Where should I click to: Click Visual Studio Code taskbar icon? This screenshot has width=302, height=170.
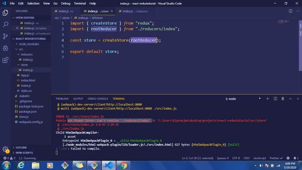point(109,165)
